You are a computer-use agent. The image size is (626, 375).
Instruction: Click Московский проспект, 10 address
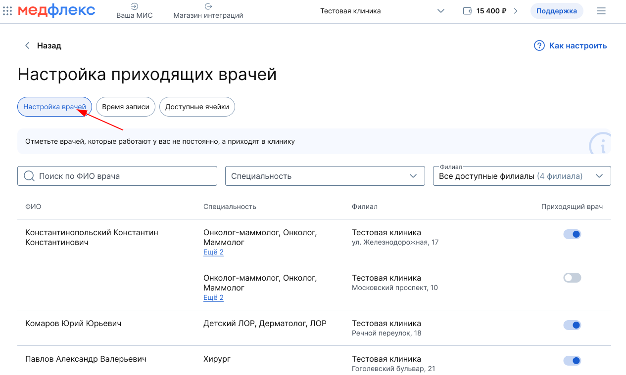pos(395,288)
